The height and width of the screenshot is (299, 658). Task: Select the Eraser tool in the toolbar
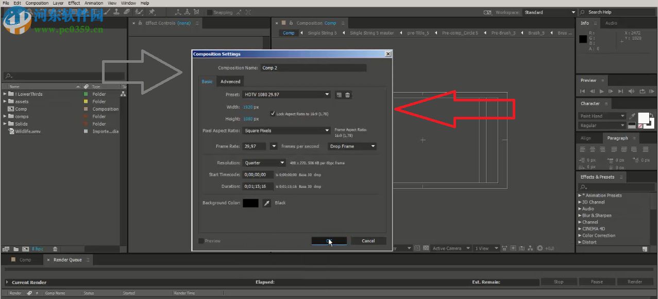[127, 12]
